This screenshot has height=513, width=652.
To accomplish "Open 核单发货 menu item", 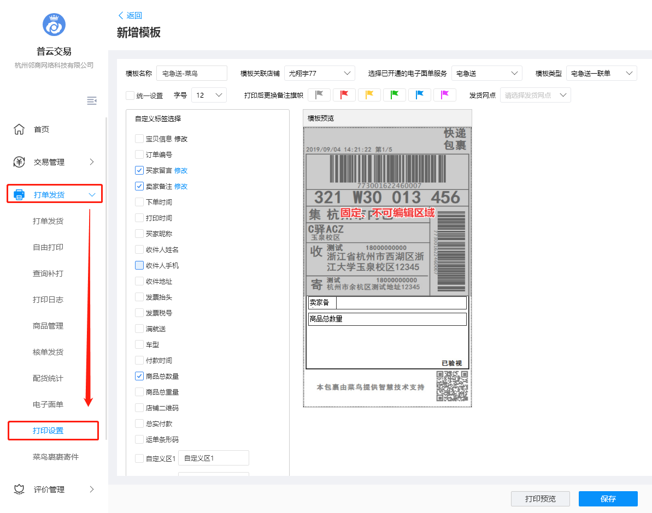I will pos(48,352).
